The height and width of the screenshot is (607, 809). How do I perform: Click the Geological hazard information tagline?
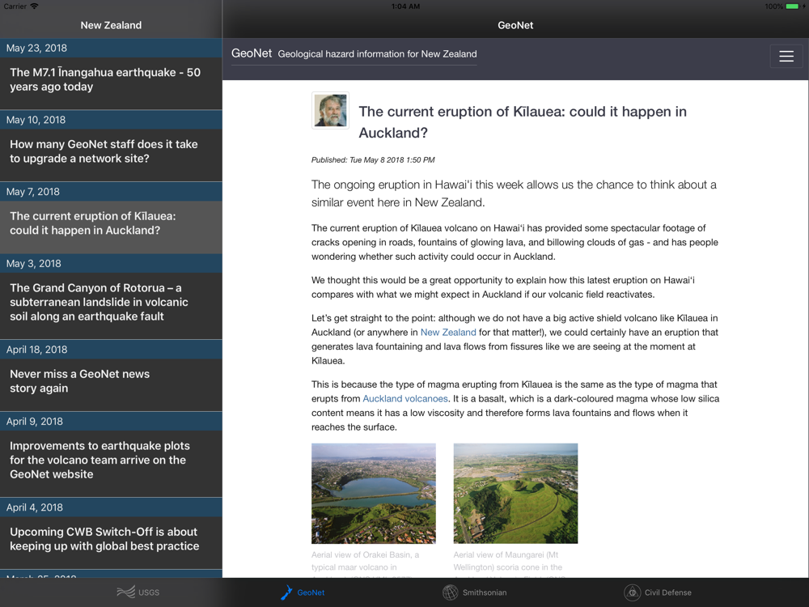pos(377,54)
